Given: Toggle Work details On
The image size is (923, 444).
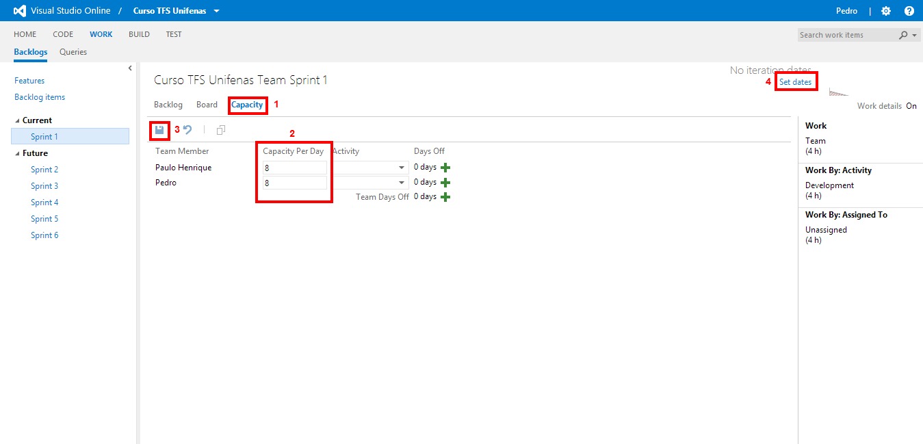Looking at the screenshot, I should (x=911, y=106).
